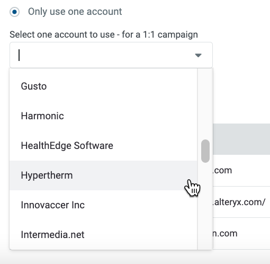Image resolution: width=270 pixels, height=264 pixels.
Task: Select the highlighted Hypertherm option
Action: click(x=103, y=175)
